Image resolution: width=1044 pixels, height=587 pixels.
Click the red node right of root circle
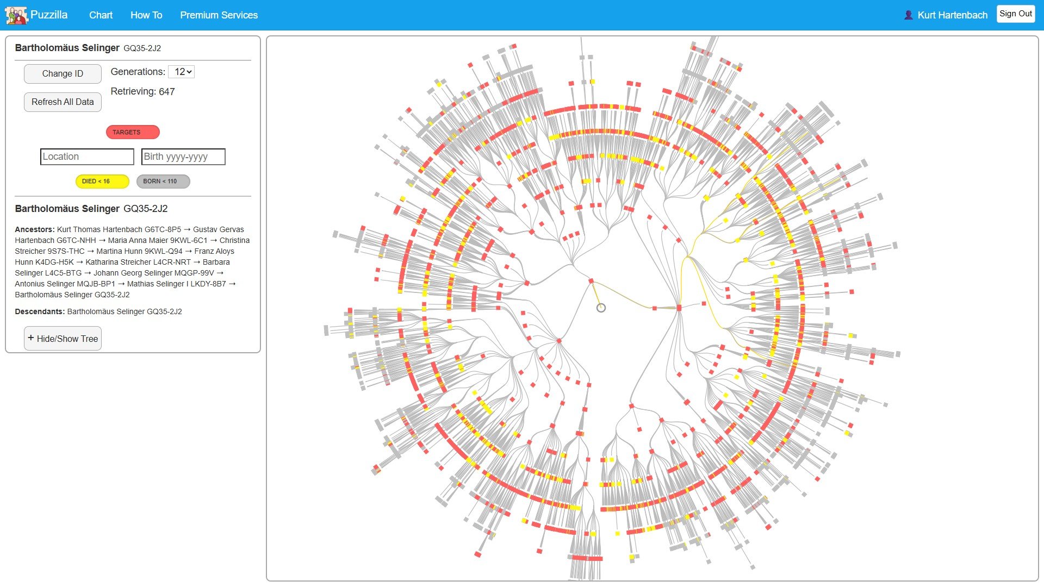[x=655, y=308]
